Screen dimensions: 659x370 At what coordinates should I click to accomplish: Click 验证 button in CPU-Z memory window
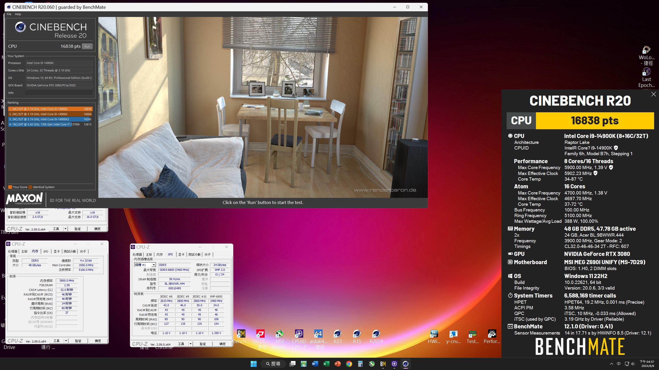[78, 341]
